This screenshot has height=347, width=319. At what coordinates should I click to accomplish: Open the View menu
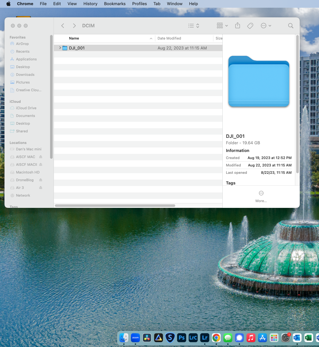point(72,4)
